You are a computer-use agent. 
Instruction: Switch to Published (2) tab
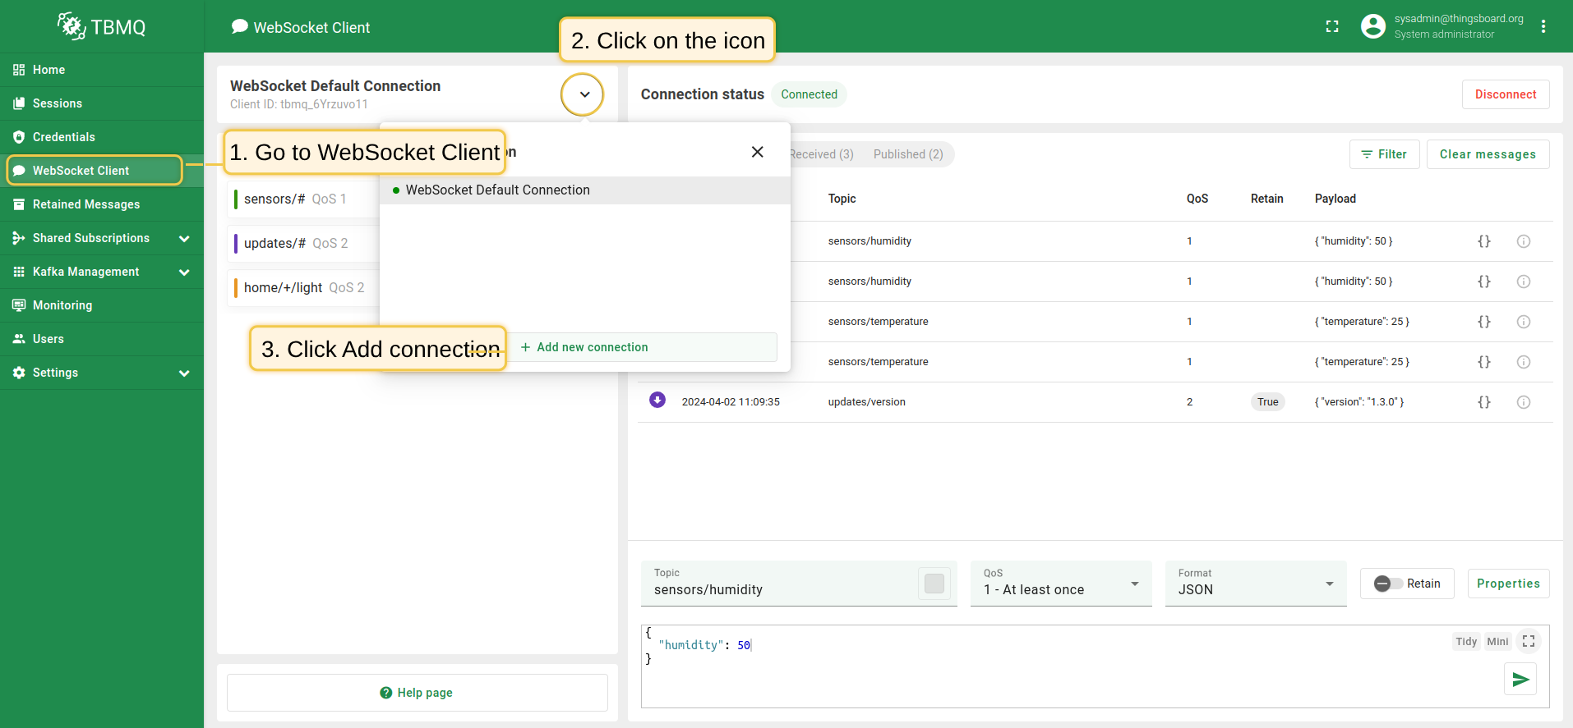907,154
